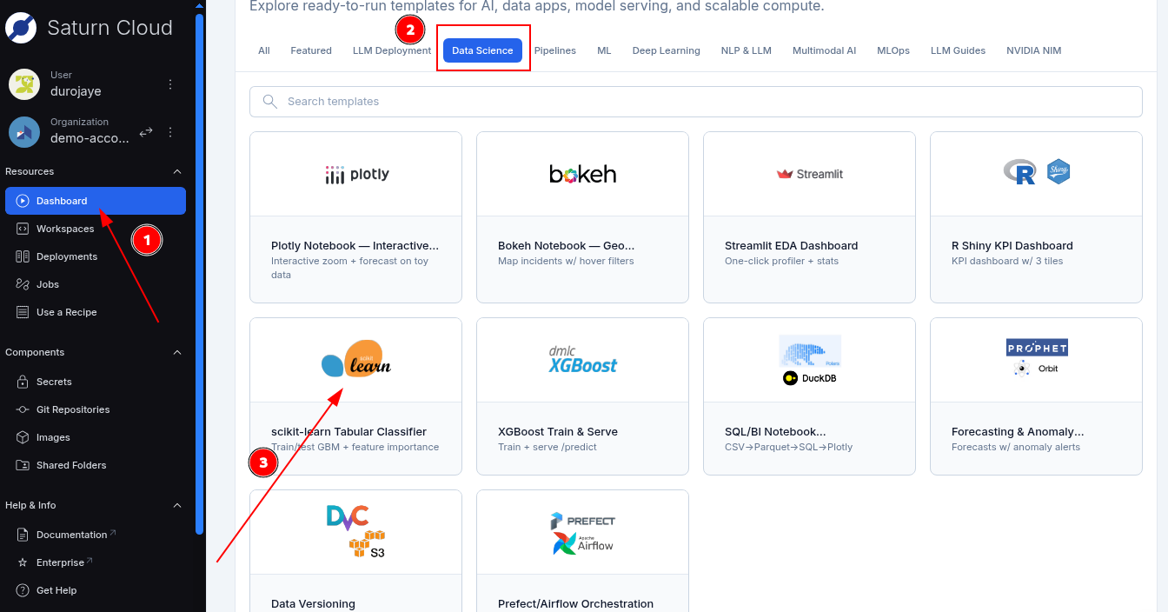Image resolution: width=1168 pixels, height=612 pixels.
Task: Open the Plotly Notebook template title
Action: click(355, 246)
